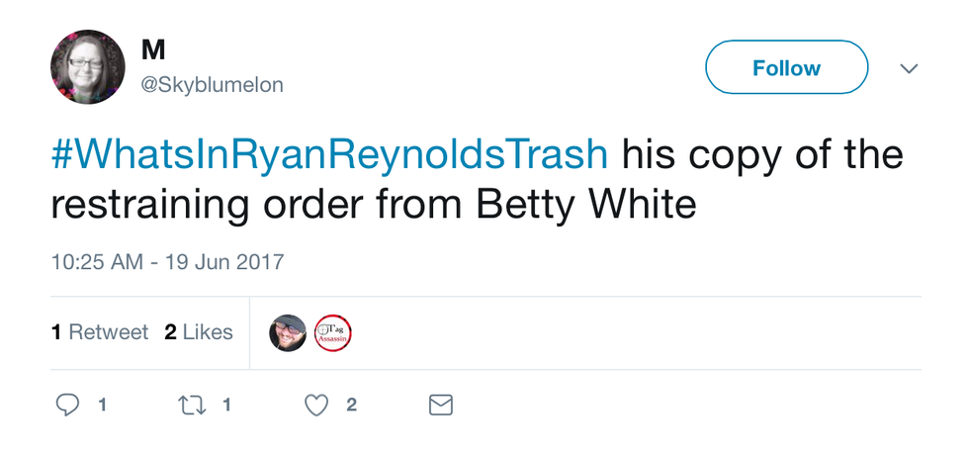Click the text 'restraining order from Betty White'
Image resolution: width=969 pixels, height=453 pixels.
pyautogui.click(x=375, y=206)
